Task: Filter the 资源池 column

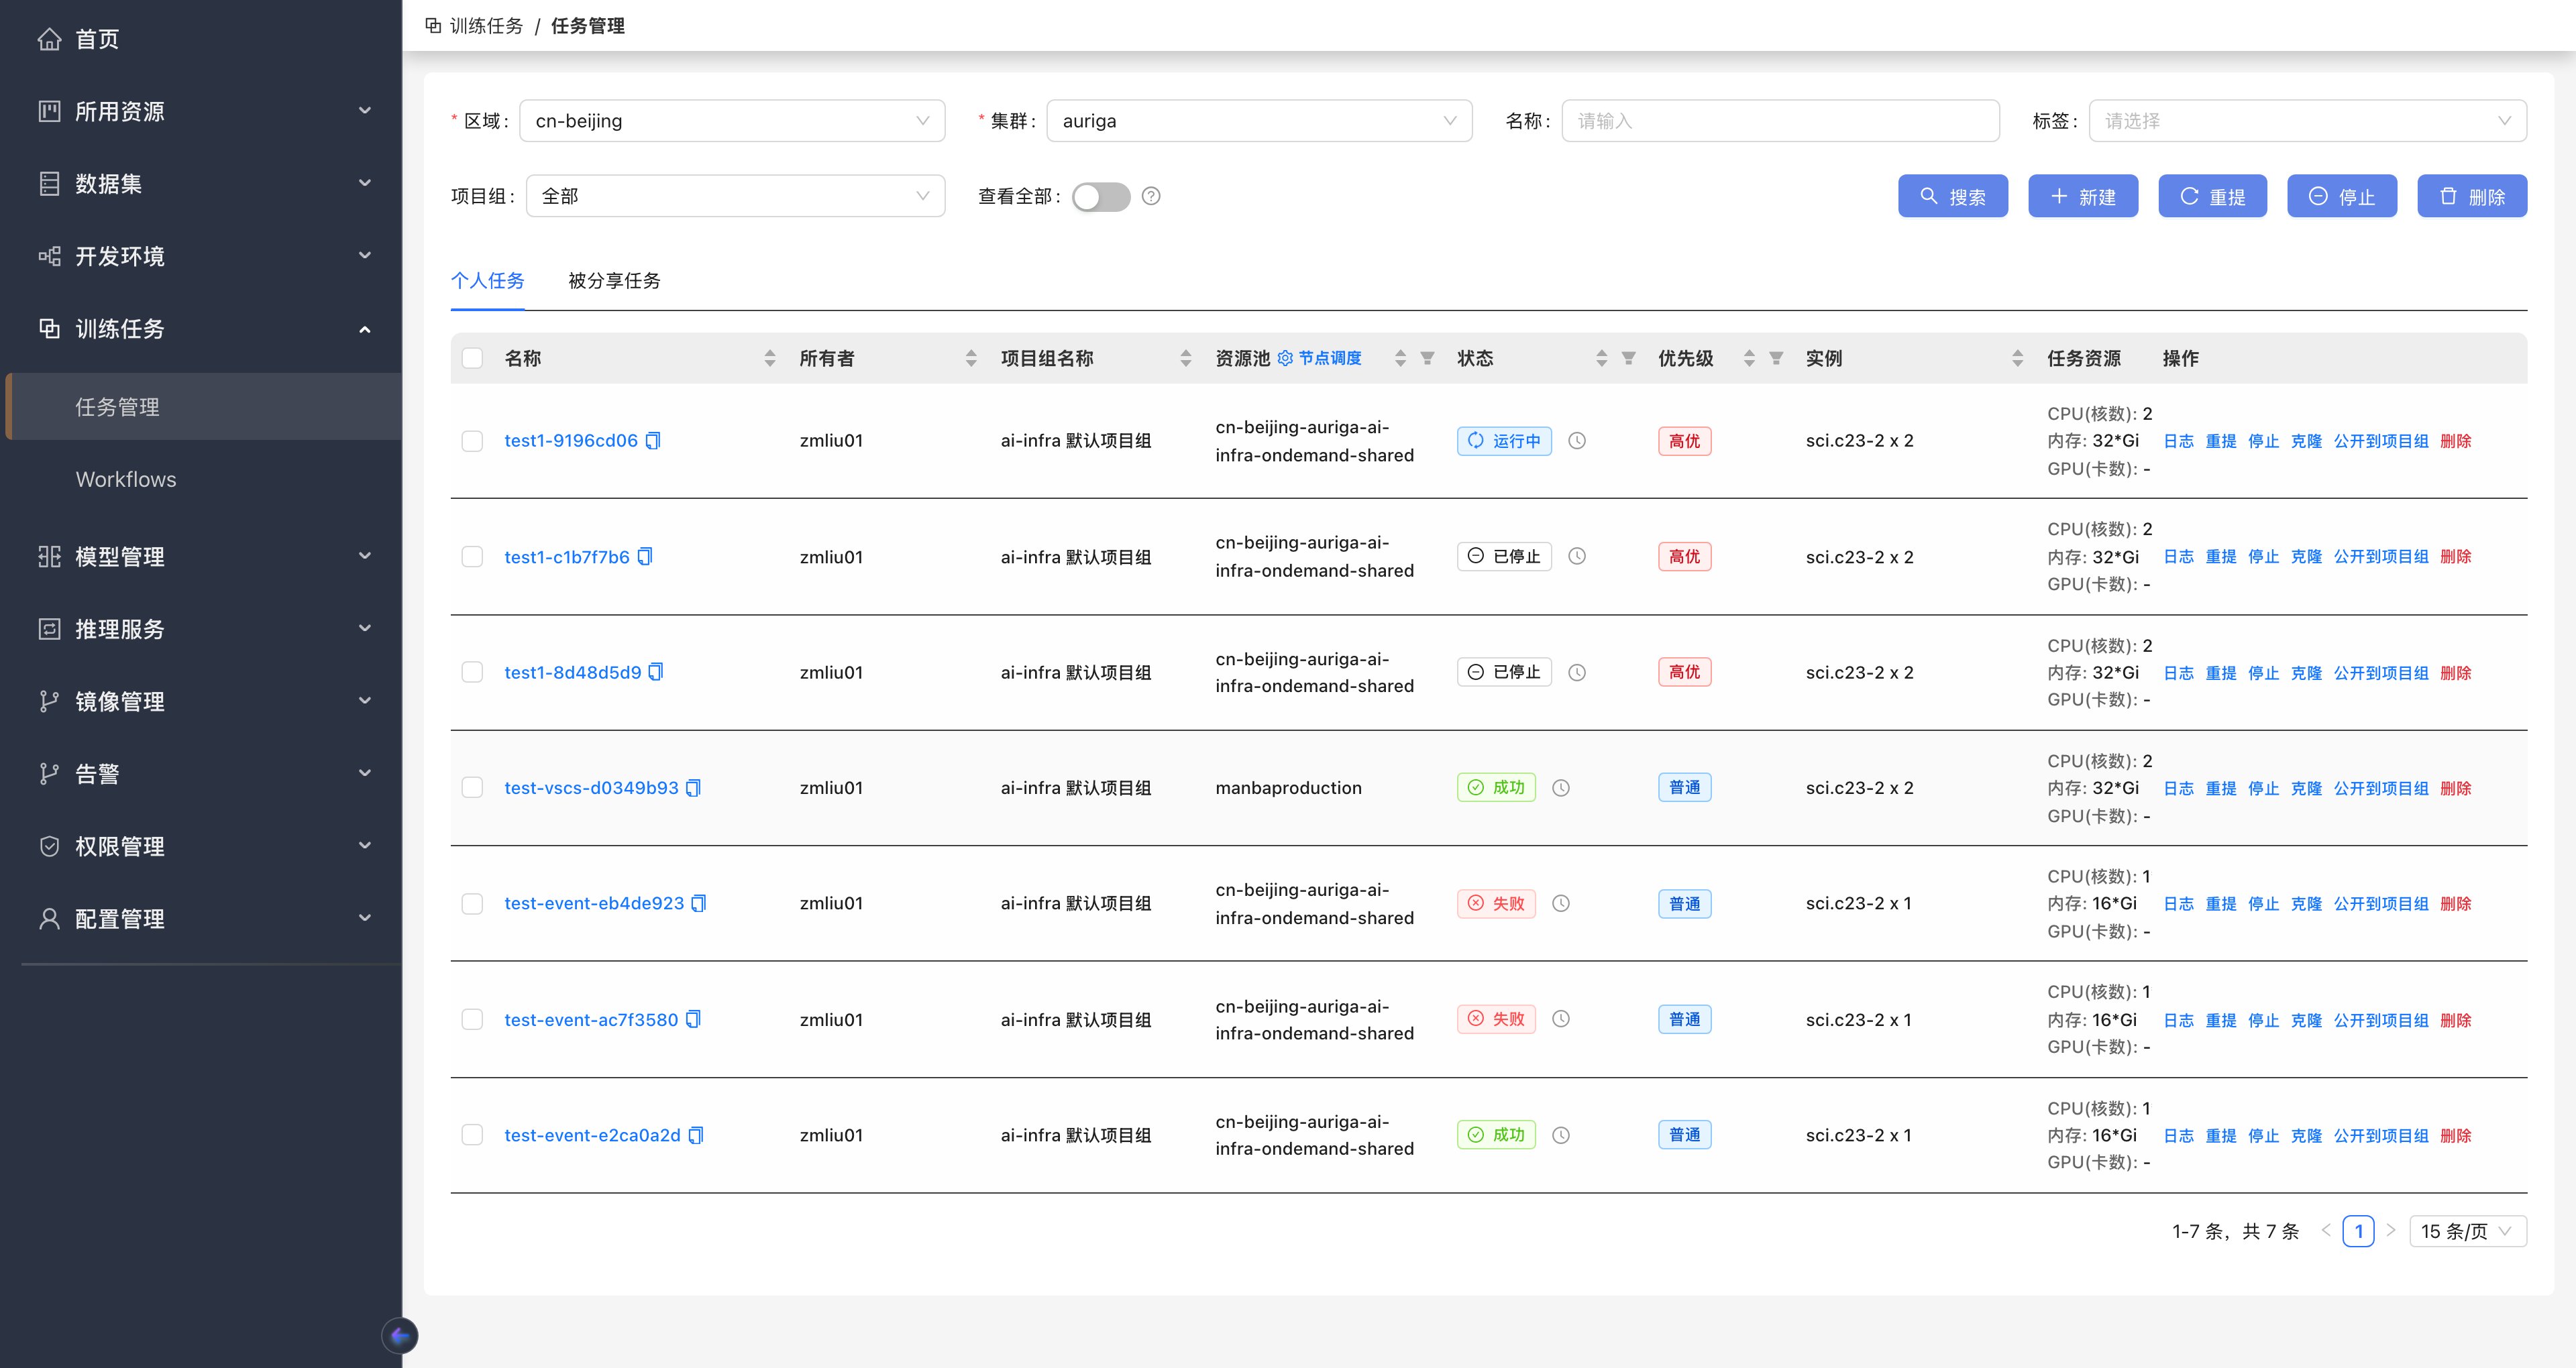Action: point(1428,358)
